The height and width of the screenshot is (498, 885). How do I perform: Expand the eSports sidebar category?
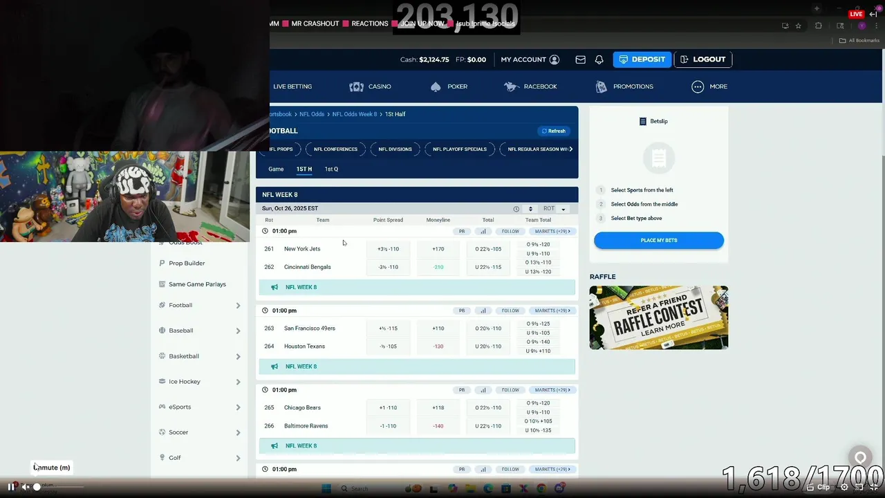click(238, 407)
